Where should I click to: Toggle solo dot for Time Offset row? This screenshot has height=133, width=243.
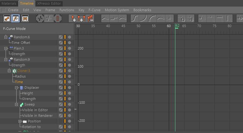pos(70,43)
